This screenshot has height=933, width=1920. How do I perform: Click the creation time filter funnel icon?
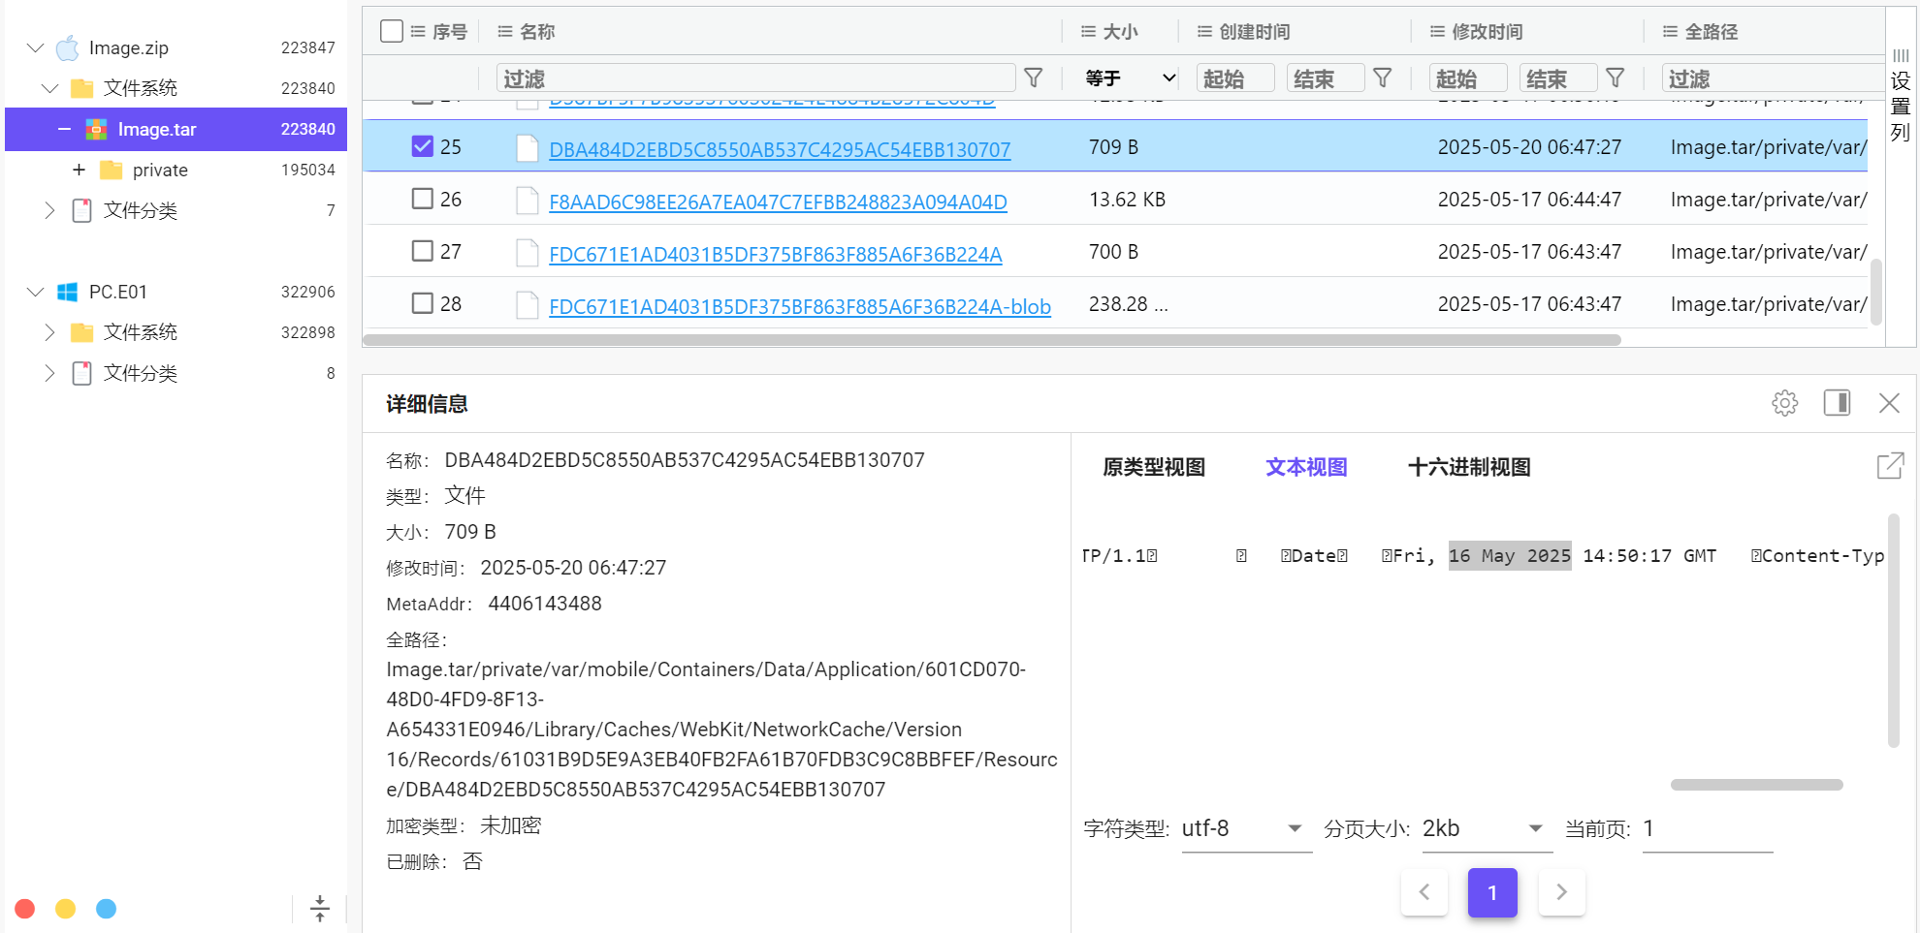pyautogui.click(x=1383, y=78)
